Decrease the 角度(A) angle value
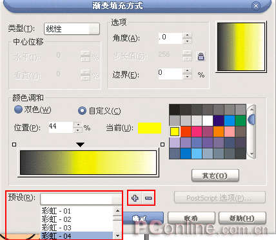 pos(187,41)
